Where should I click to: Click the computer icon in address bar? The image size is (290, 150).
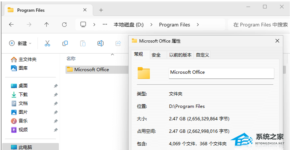pyautogui.click(x=83, y=25)
